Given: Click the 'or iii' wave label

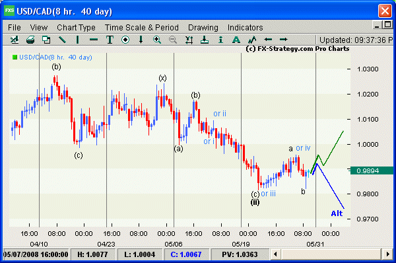Looking at the screenshot, I should [268, 194].
